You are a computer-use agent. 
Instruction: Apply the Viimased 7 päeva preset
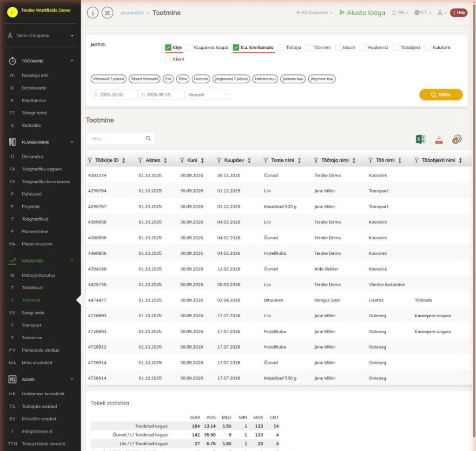coord(108,79)
